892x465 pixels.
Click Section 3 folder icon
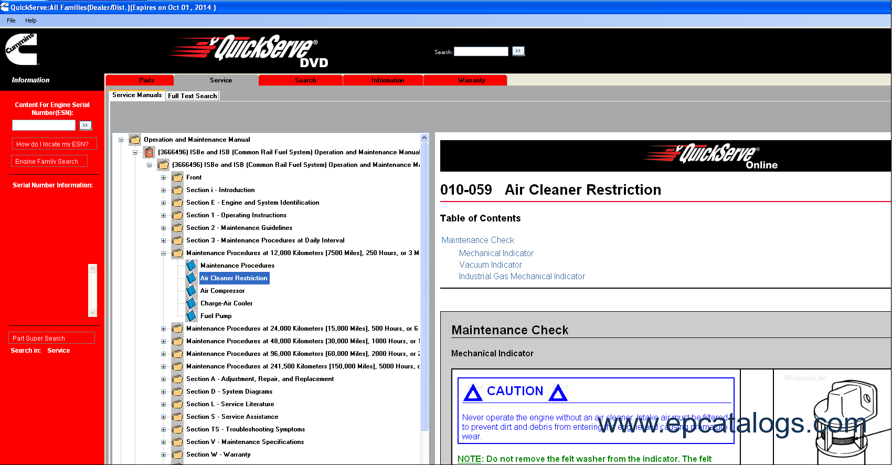pyautogui.click(x=177, y=240)
